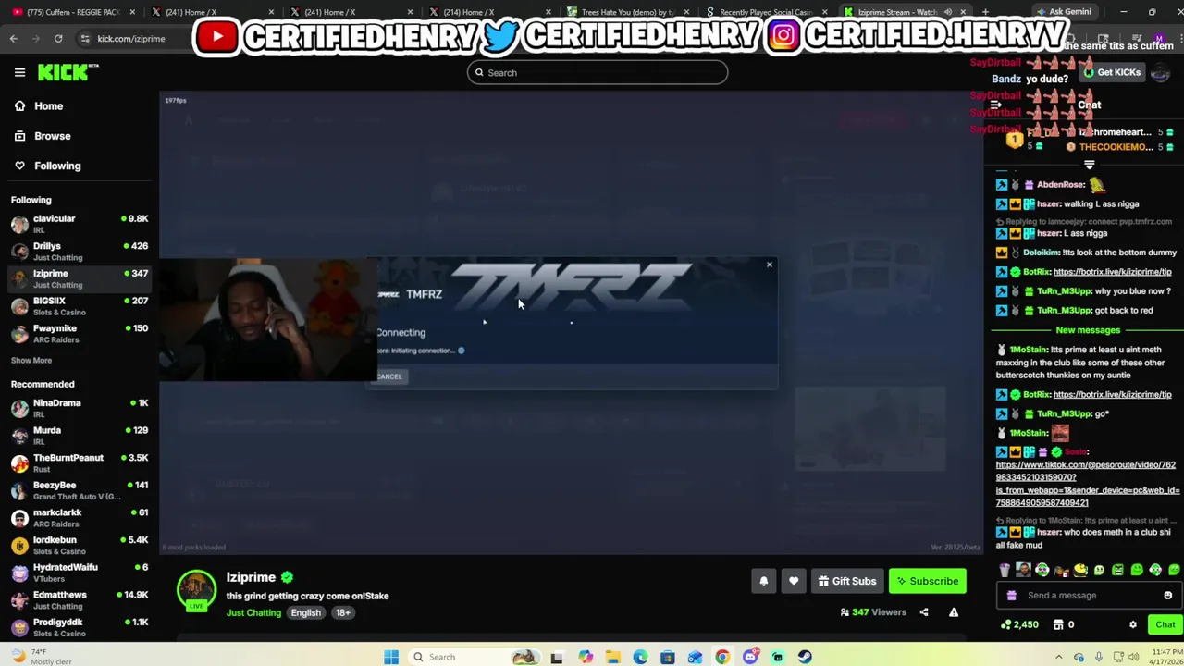Close the TMFRZ connecting dialog
This screenshot has width=1184, height=666.
coord(769,265)
